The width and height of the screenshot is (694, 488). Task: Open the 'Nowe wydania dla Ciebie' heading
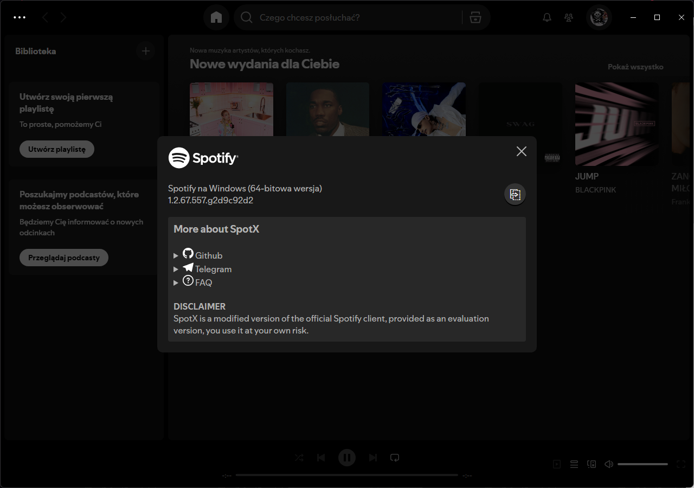[x=265, y=64]
